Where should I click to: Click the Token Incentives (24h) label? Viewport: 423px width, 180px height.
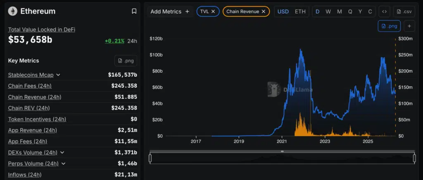pos(37,119)
